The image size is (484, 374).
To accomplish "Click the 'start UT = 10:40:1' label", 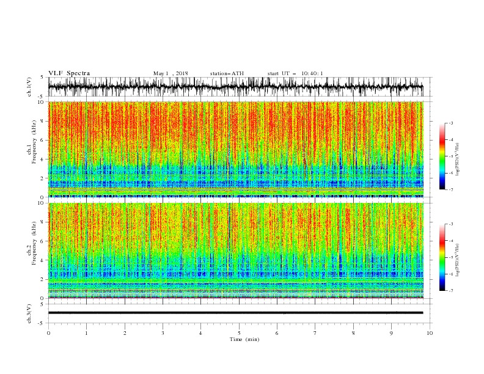I will click(x=295, y=73).
